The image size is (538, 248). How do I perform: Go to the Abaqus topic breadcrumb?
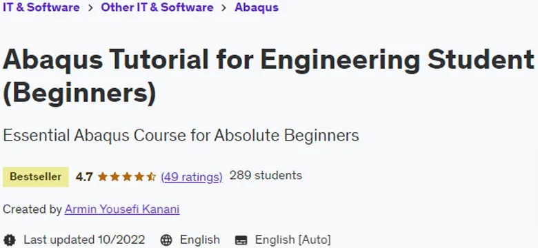coord(257,7)
